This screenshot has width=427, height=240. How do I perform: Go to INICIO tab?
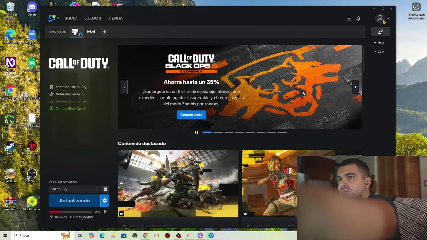pyautogui.click(x=71, y=18)
